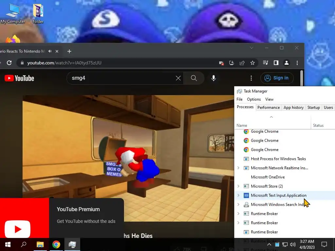Switch to Performance tab

pos(269,107)
